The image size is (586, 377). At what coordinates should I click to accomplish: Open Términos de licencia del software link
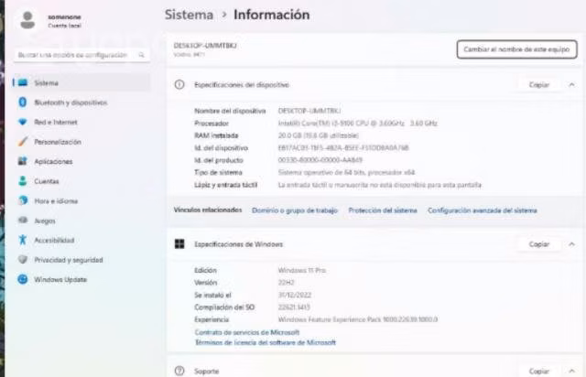coord(265,342)
